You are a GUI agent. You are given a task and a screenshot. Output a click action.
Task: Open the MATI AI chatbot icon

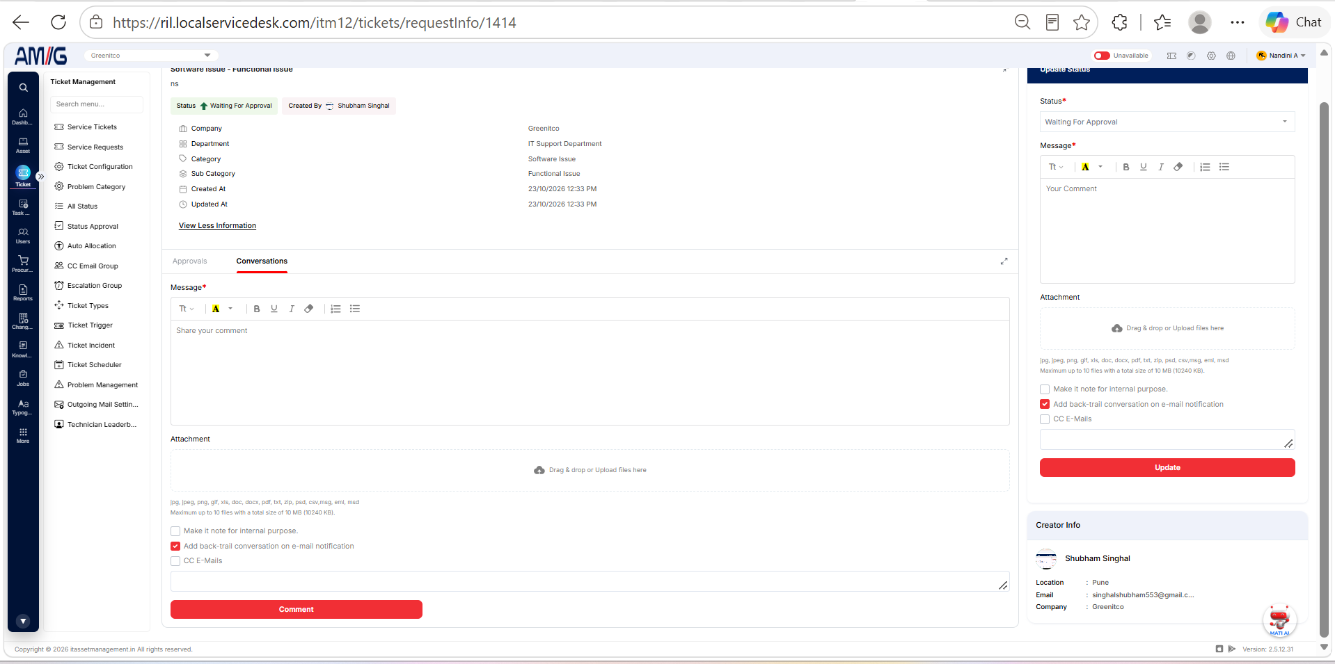pos(1279,619)
